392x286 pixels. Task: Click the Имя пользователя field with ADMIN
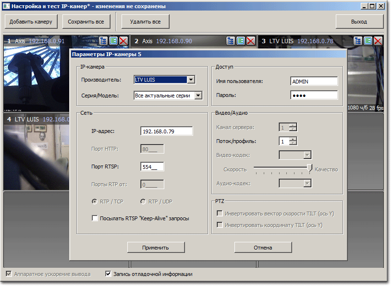coord(314,82)
